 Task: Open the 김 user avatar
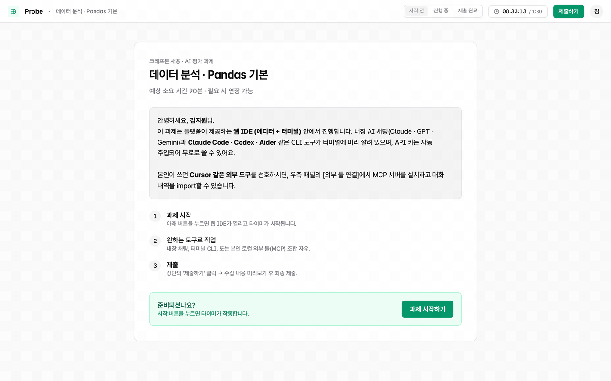[597, 11]
